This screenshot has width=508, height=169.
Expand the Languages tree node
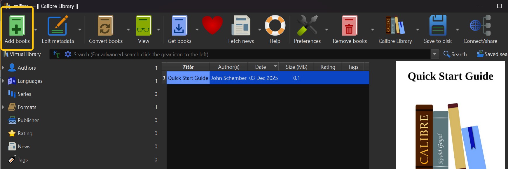coord(3,81)
